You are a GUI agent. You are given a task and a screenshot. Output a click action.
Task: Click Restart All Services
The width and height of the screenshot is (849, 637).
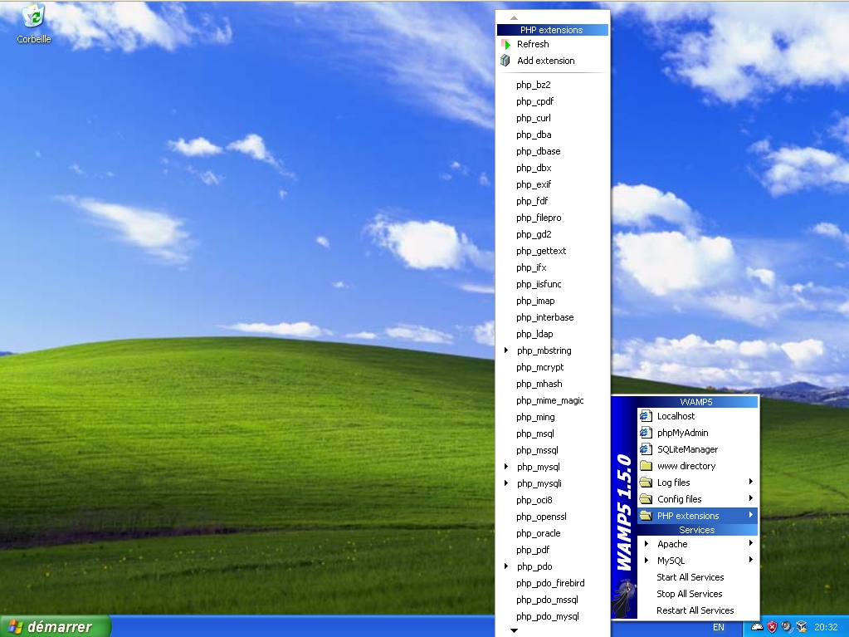tap(695, 610)
